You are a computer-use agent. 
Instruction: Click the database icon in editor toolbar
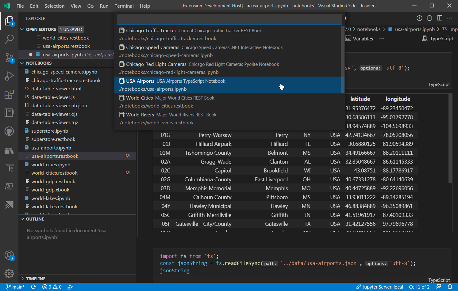tap(429, 18)
